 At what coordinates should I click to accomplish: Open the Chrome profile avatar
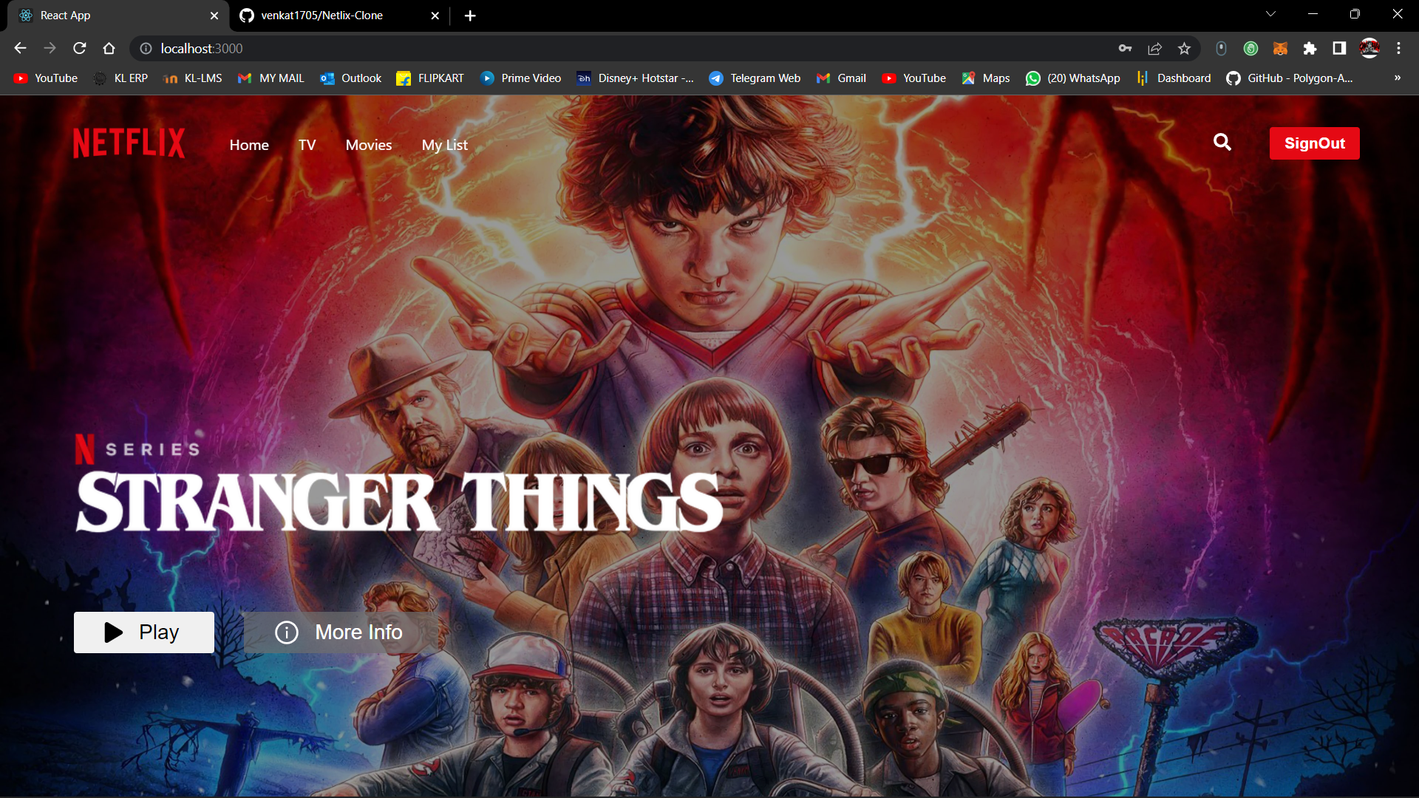1369,48
